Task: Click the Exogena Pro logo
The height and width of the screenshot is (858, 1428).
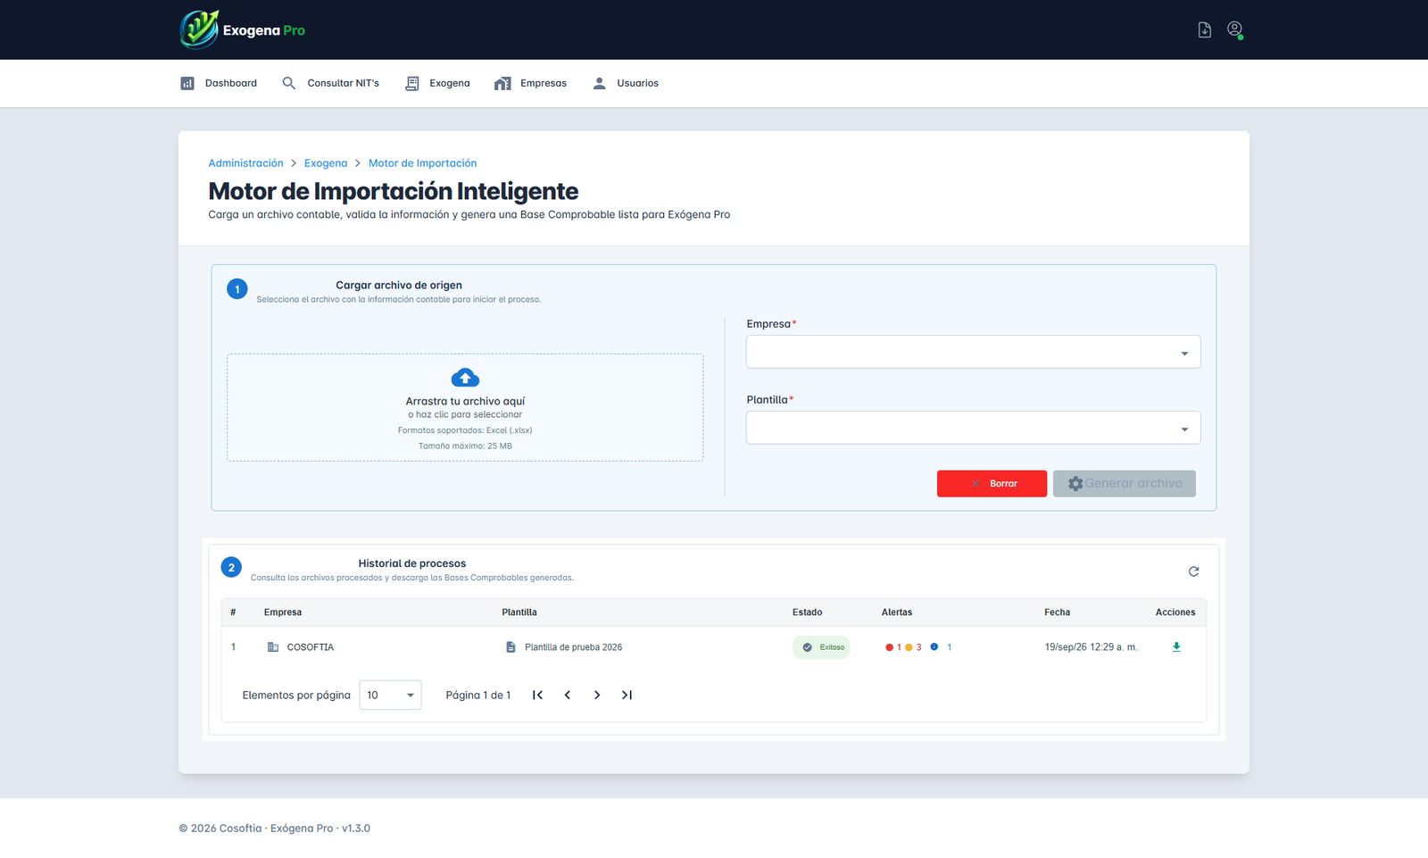Action: (x=243, y=29)
